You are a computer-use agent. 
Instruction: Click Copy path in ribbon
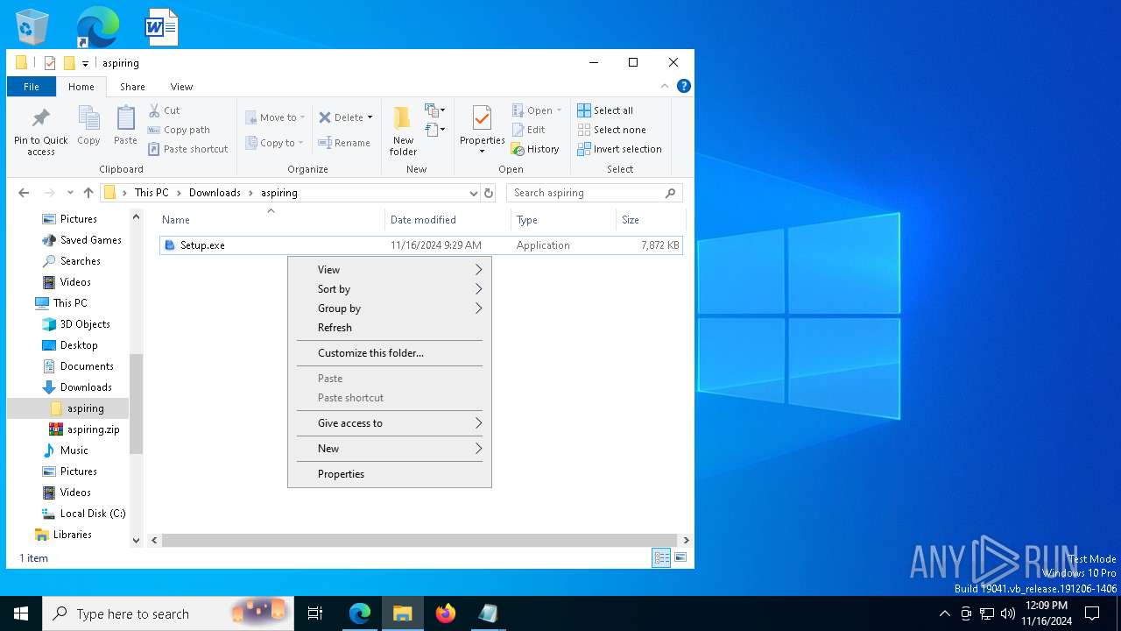point(180,130)
